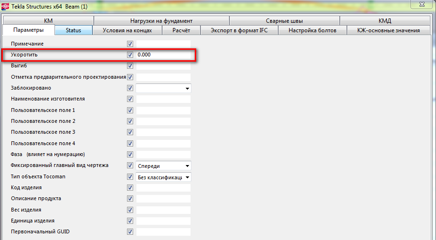Click the Единица изделия input field
This screenshot has height=240, width=436.
pos(163,221)
